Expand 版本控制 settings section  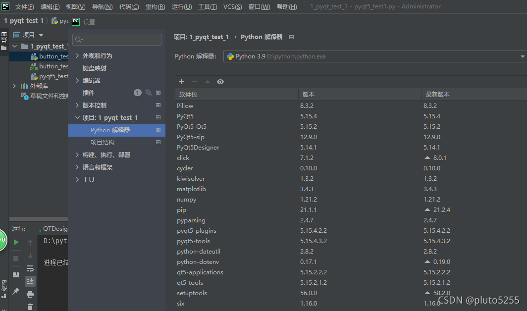coord(77,105)
